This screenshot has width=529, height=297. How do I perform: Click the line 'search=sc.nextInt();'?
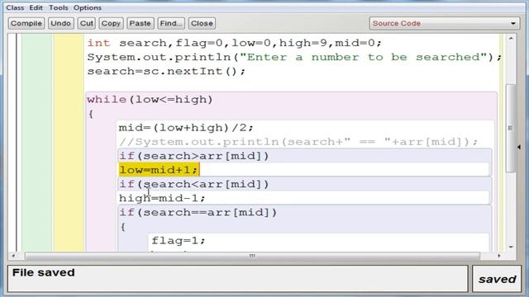click(x=166, y=72)
